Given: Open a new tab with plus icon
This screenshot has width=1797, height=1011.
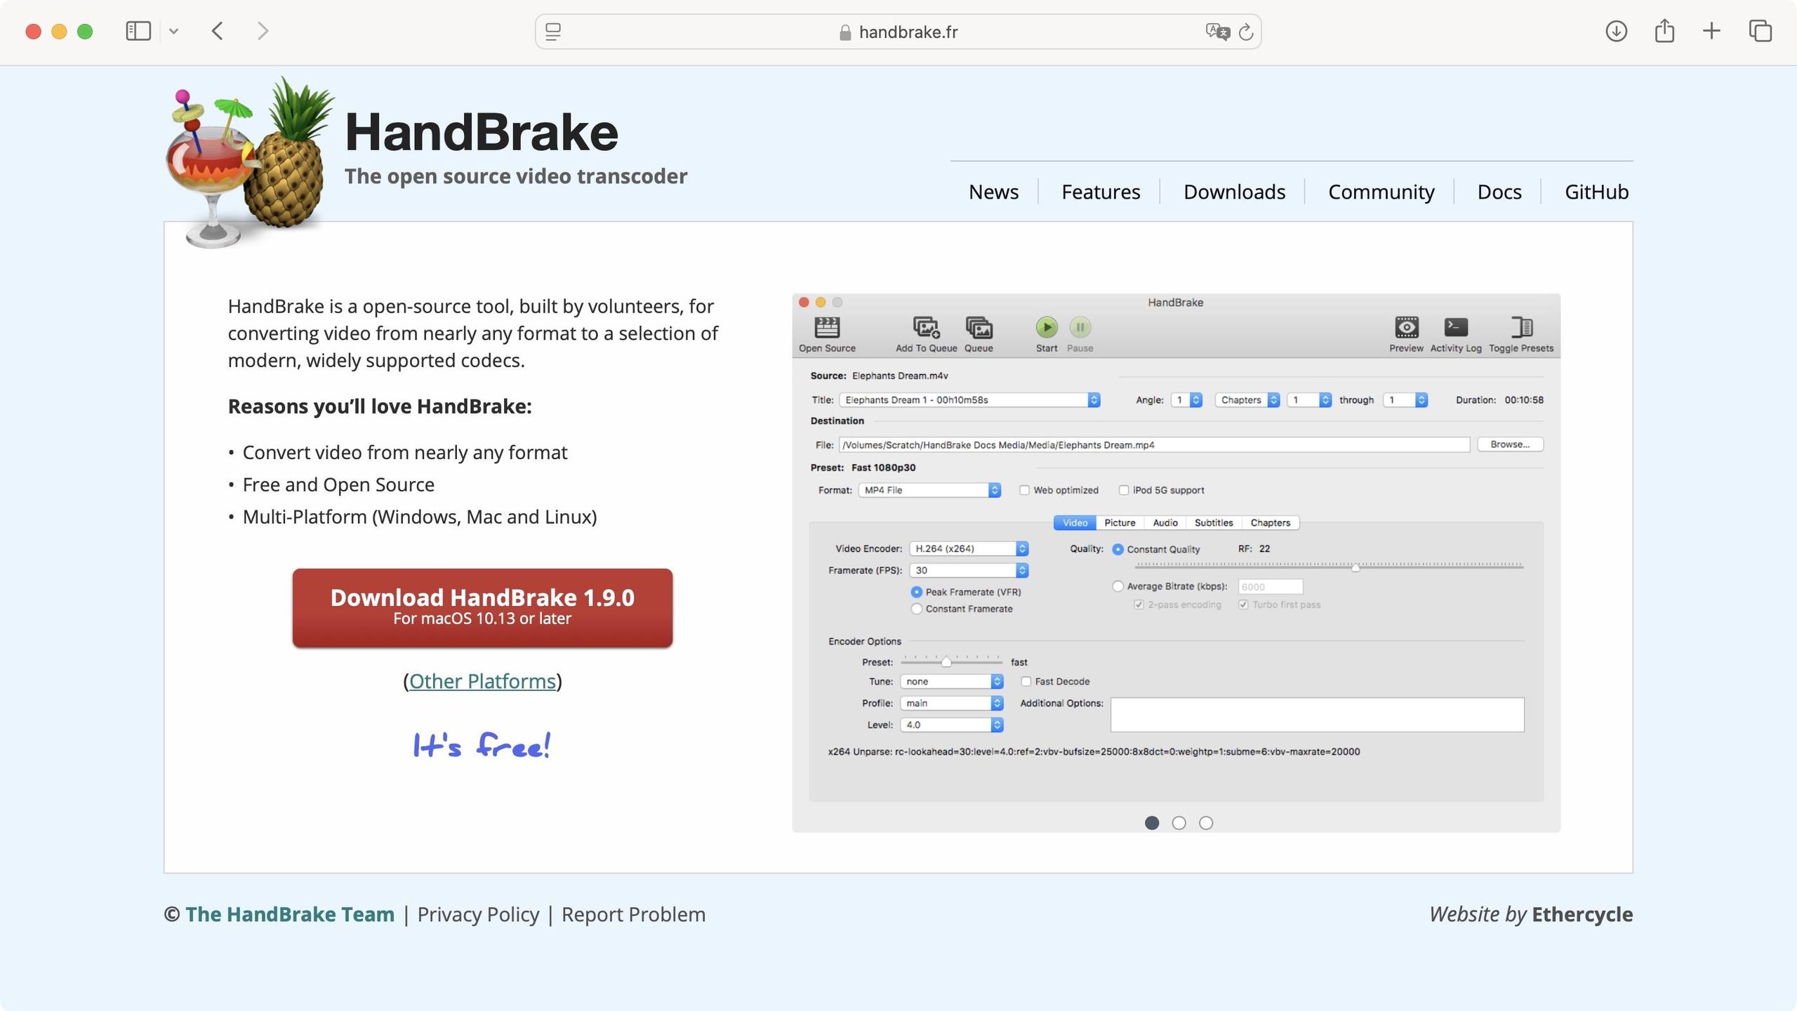Looking at the screenshot, I should [1711, 31].
